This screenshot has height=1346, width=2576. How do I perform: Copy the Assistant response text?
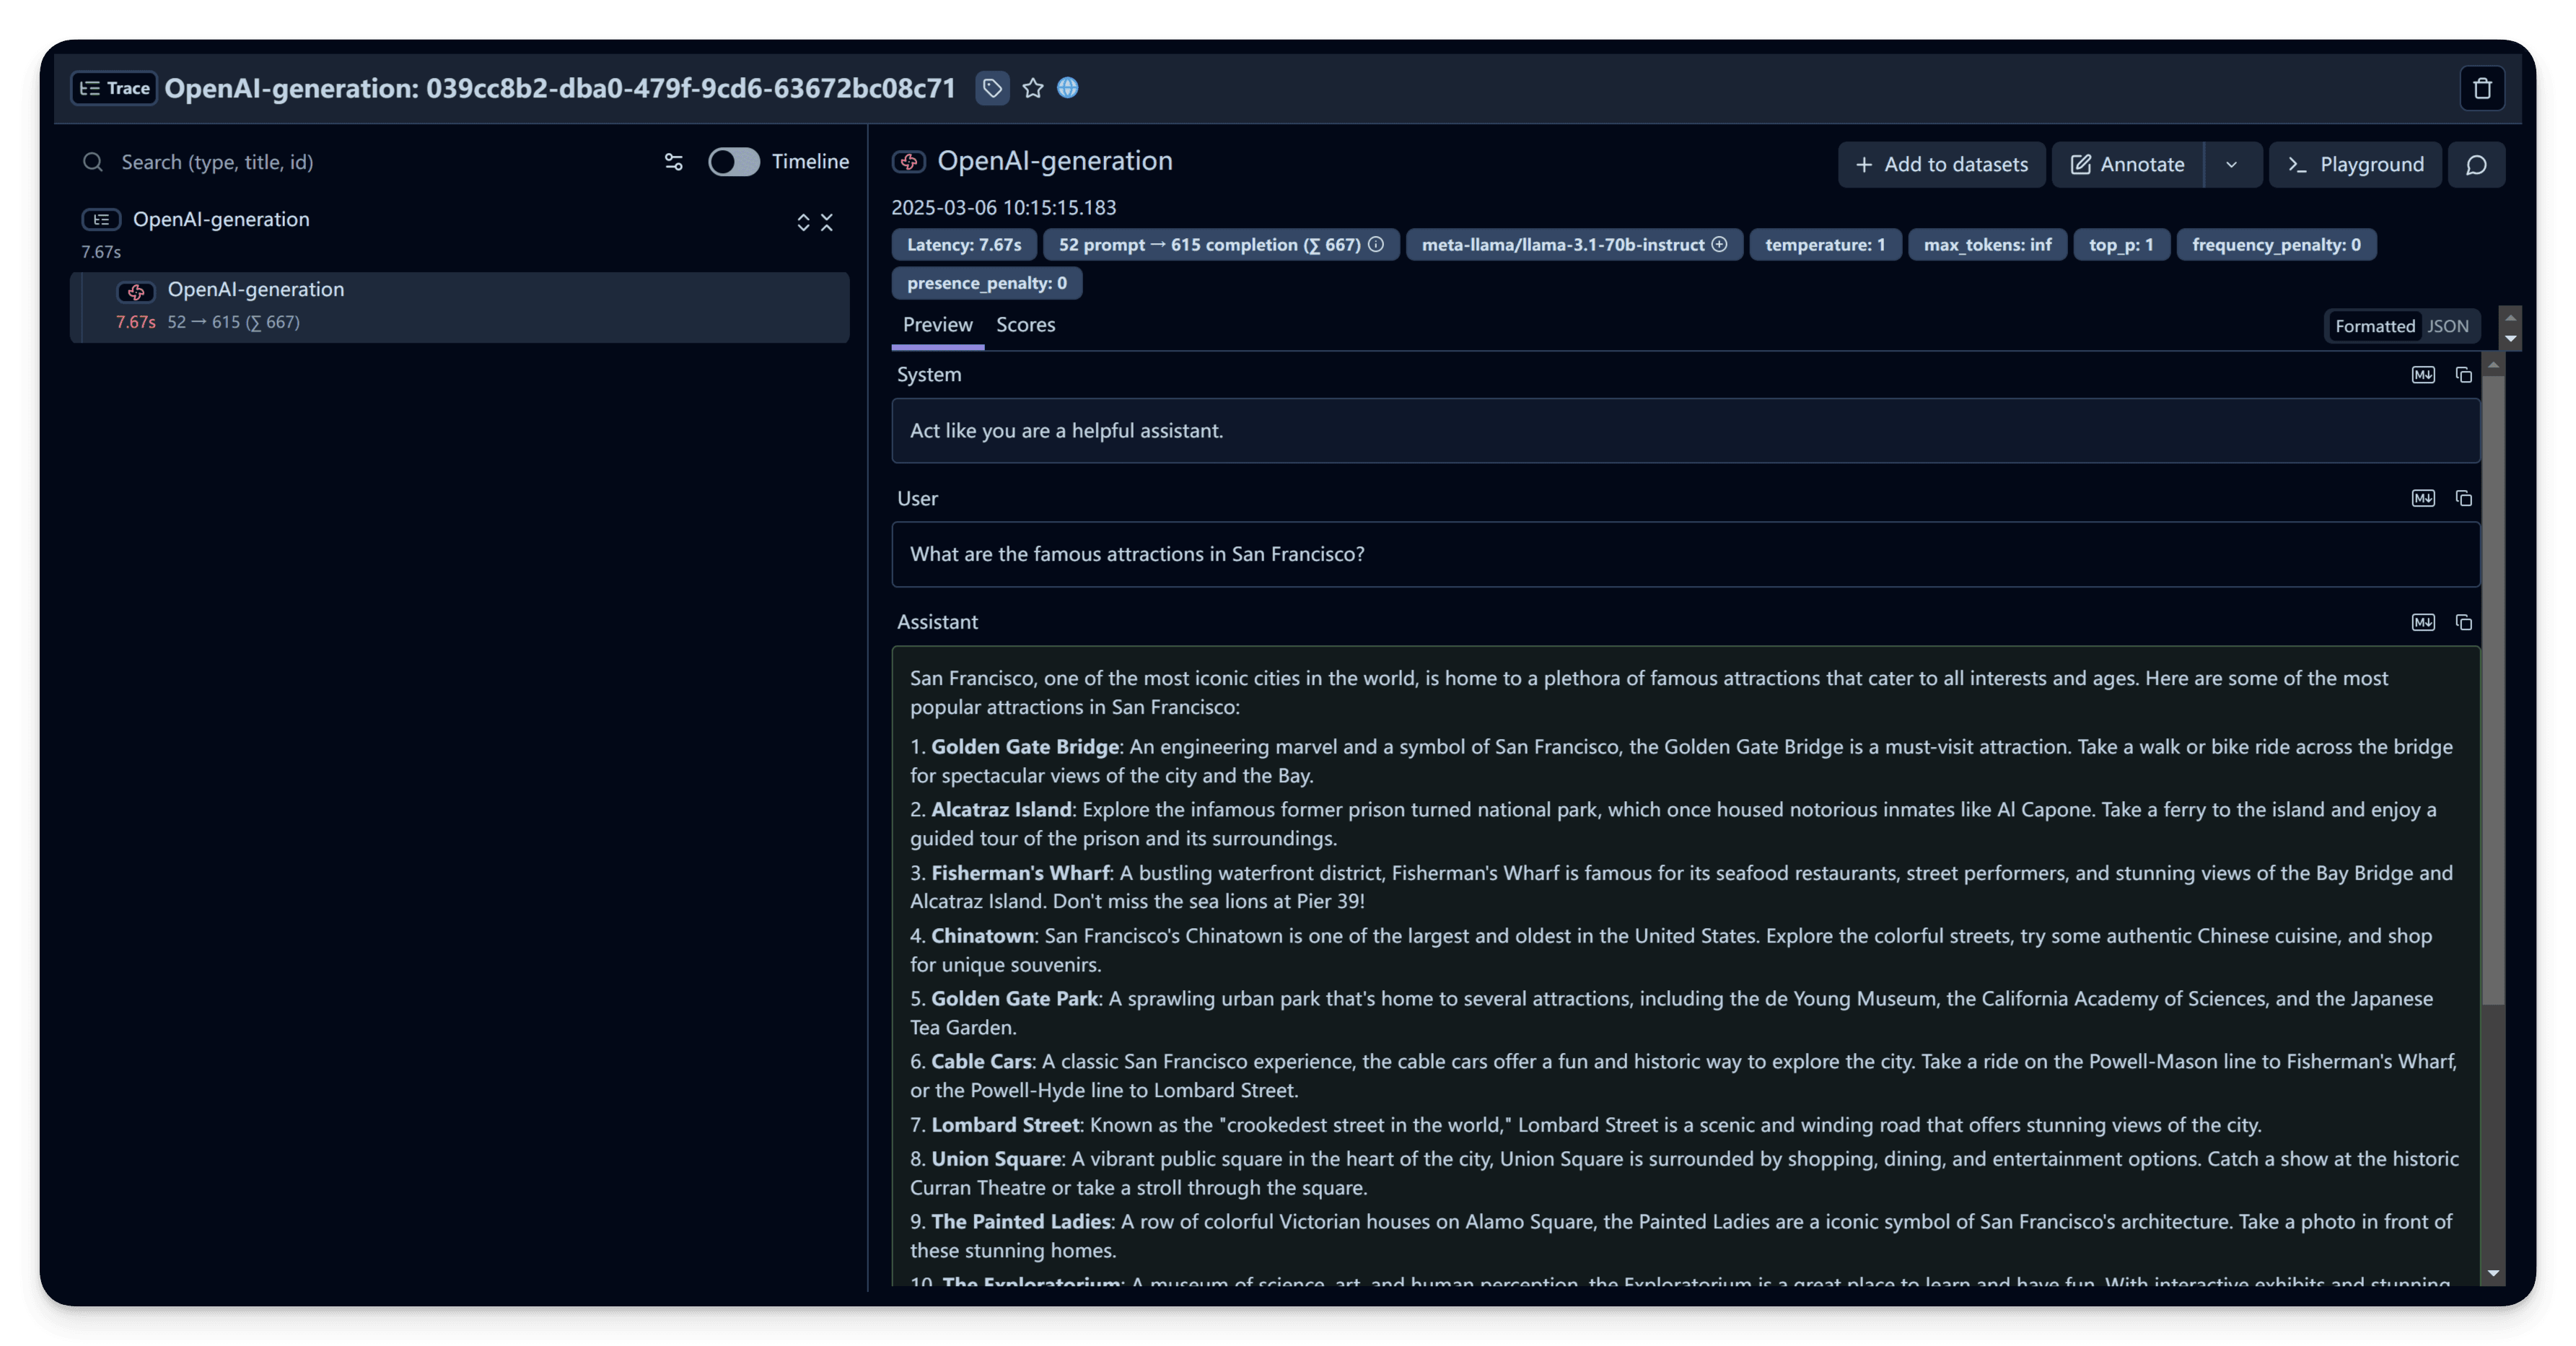[x=2464, y=622]
